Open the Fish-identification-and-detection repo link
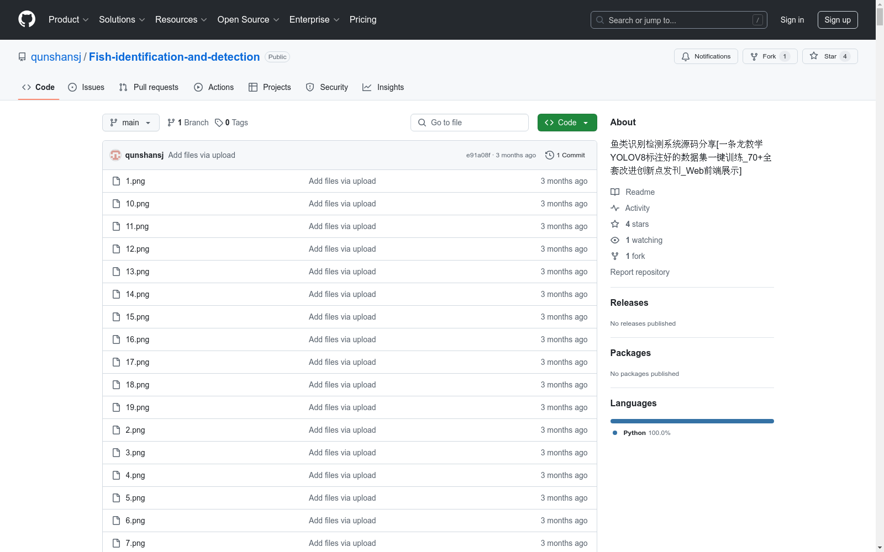 click(174, 57)
